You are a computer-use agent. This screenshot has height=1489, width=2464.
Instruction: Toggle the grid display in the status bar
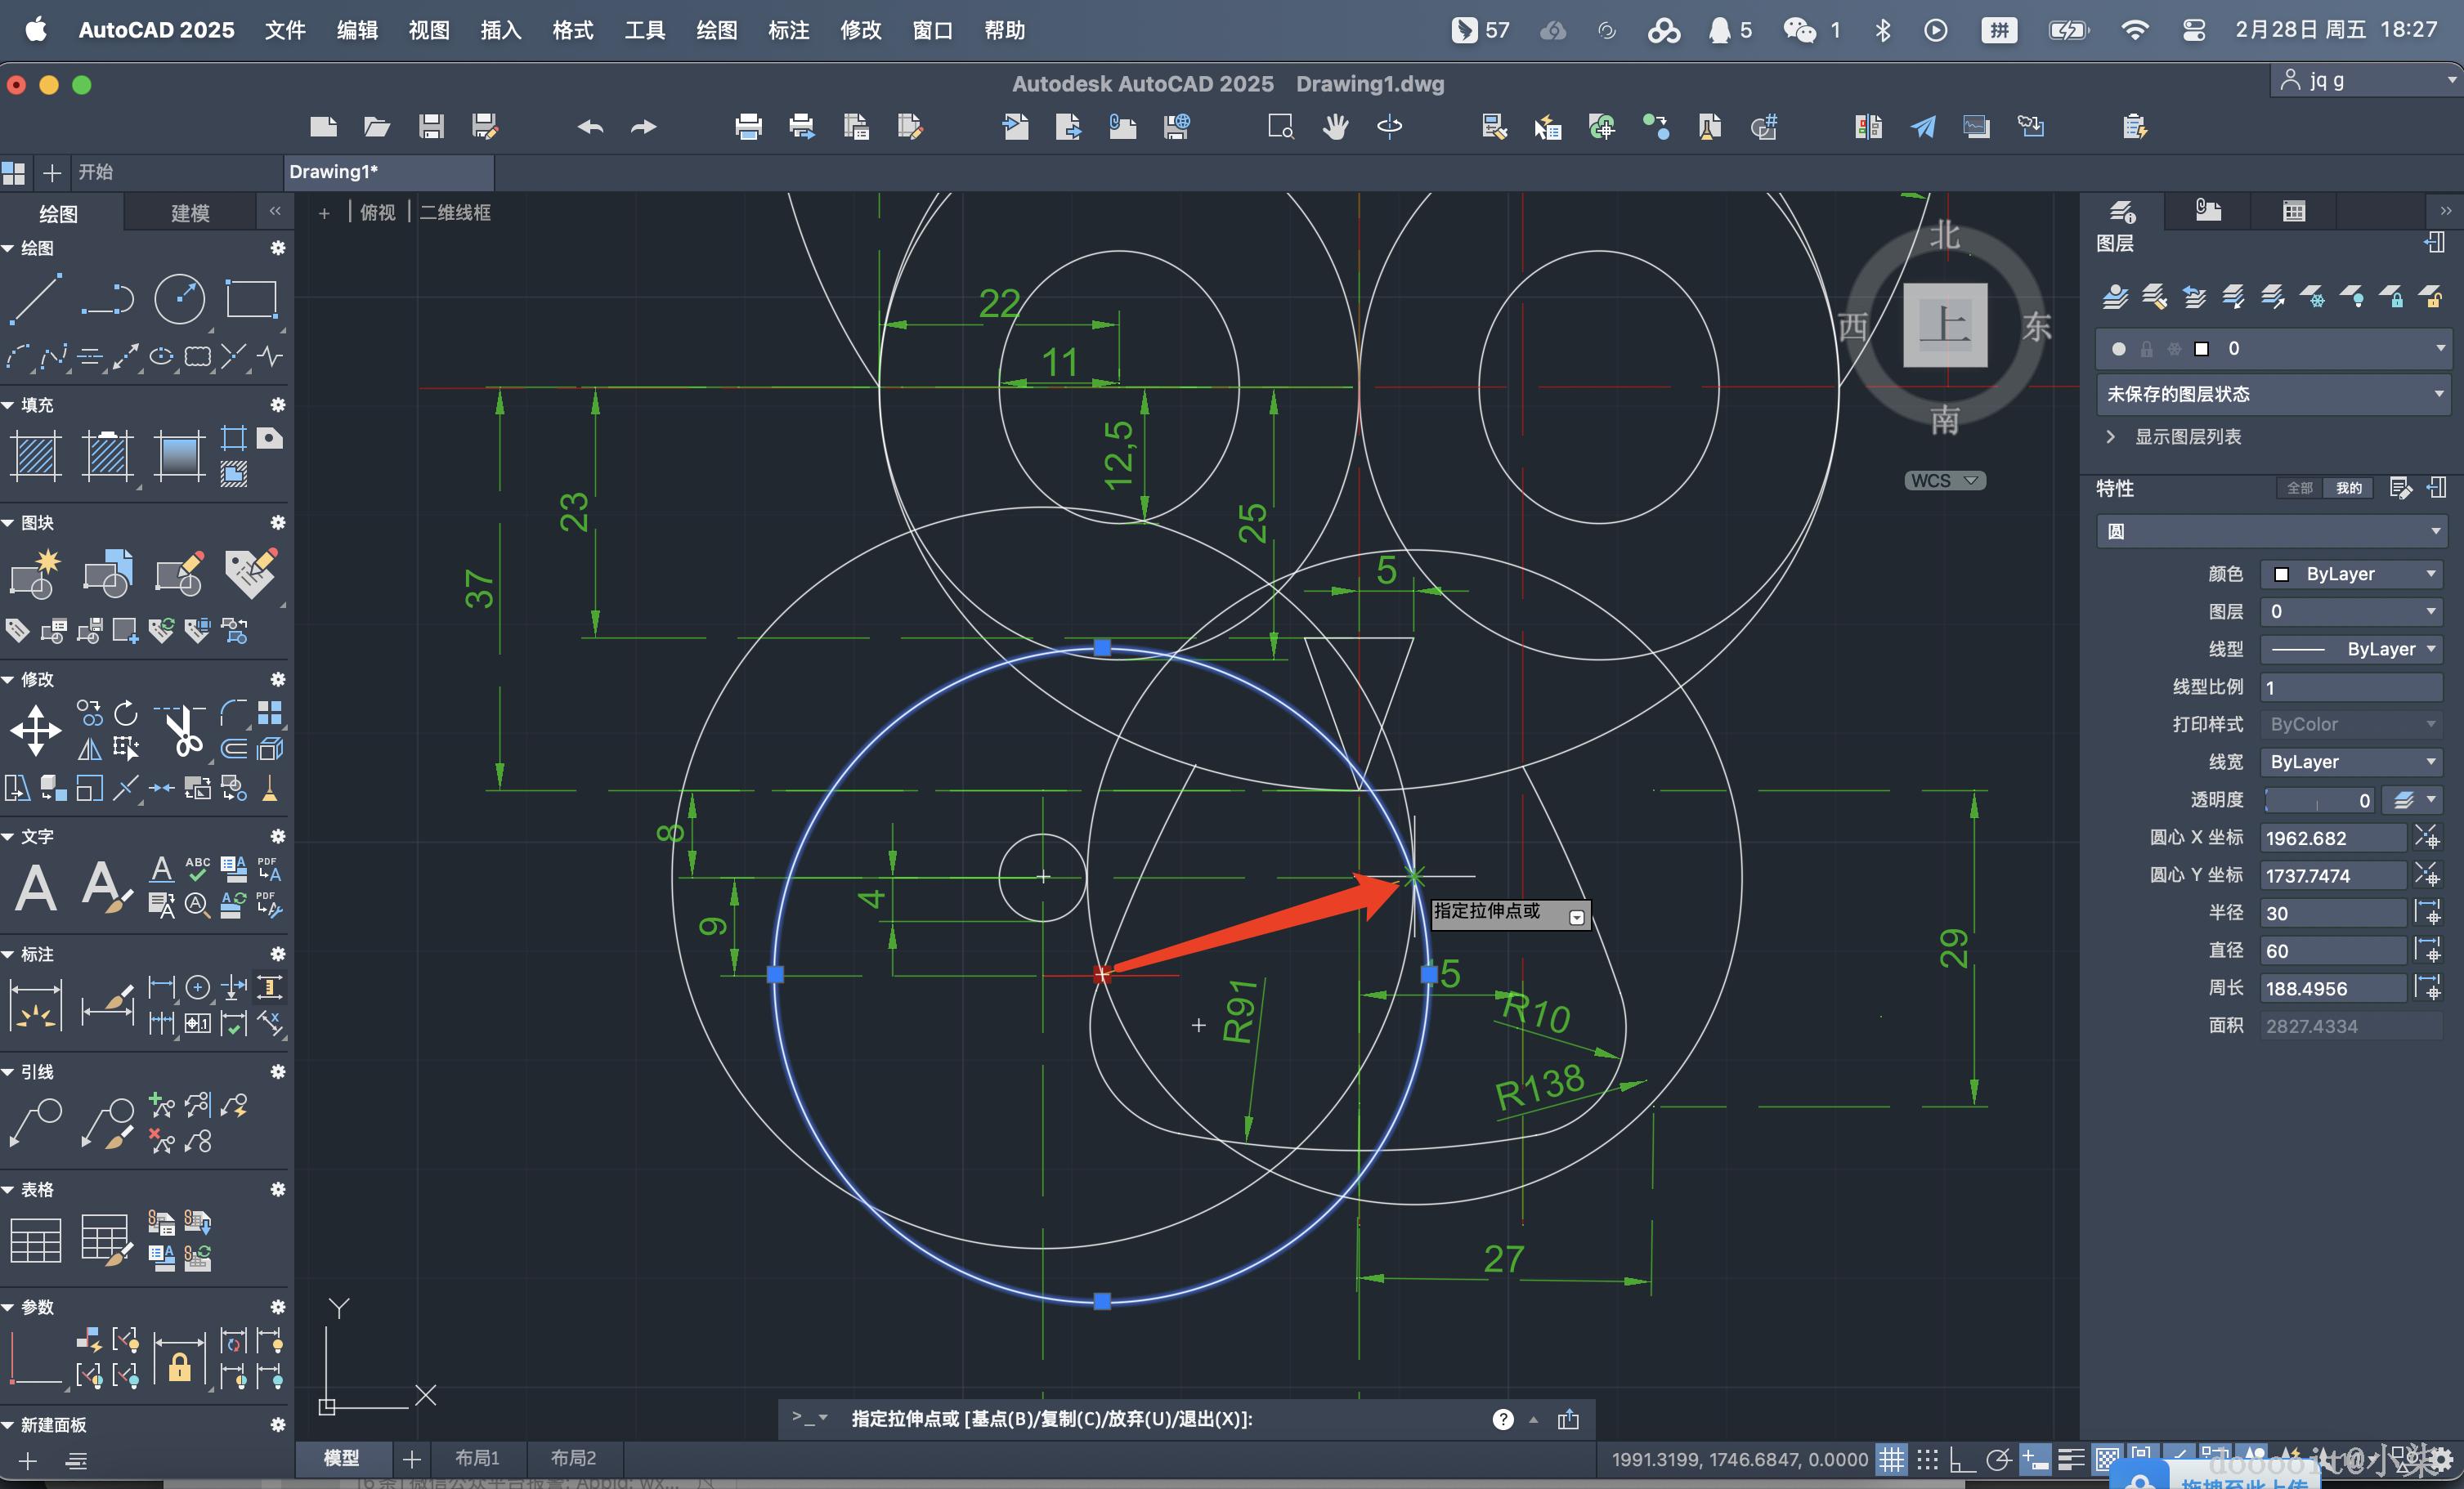click(1891, 1460)
